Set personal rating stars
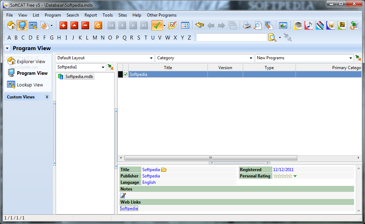 click(283, 176)
